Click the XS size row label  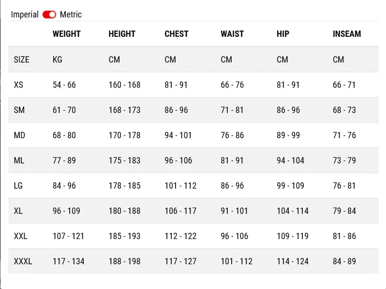tap(18, 85)
